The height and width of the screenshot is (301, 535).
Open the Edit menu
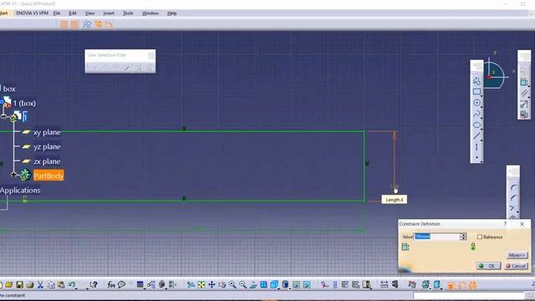(73, 13)
